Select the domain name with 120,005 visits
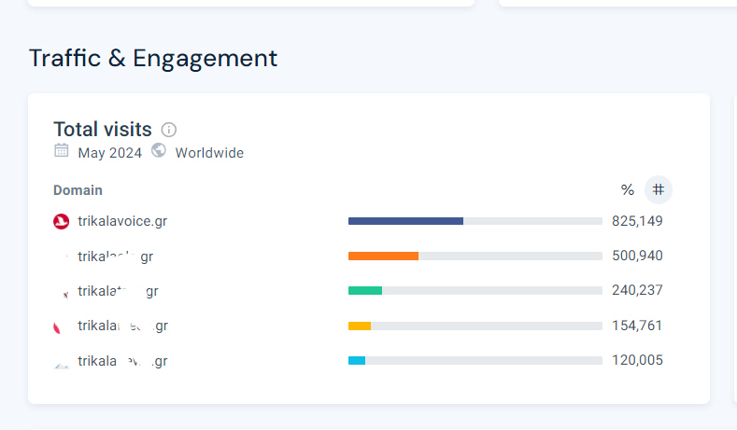The height and width of the screenshot is (430, 737). click(122, 361)
